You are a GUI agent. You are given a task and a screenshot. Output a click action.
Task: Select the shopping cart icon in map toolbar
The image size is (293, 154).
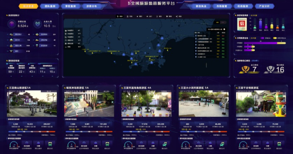click(166, 16)
